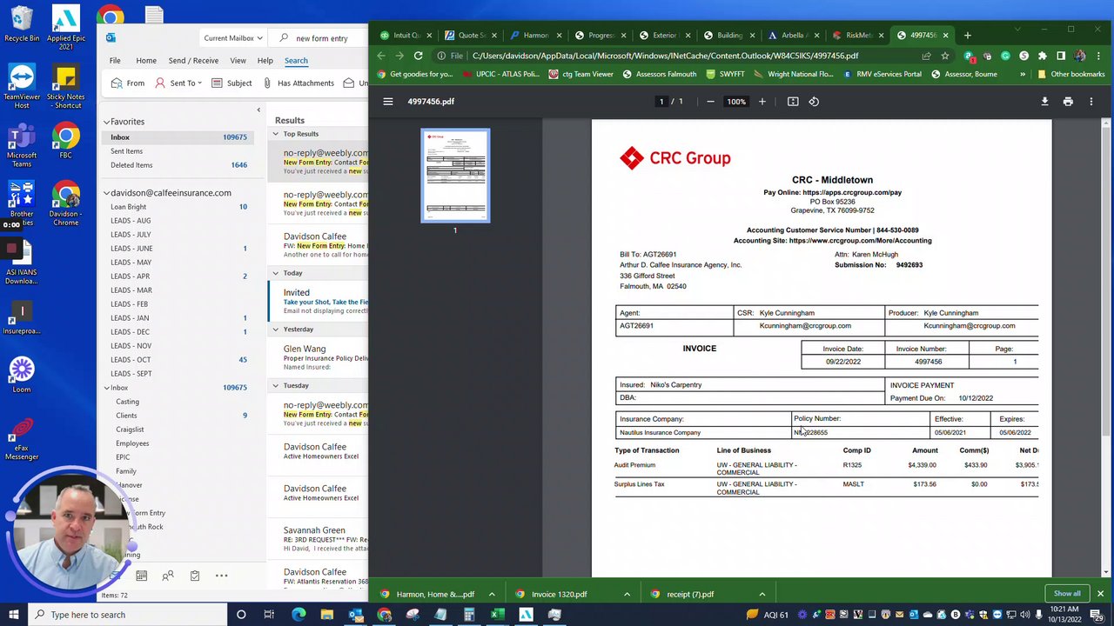Image resolution: width=1114 pixels, height=626 pixels.
Task: Open ctg Team Viewer bookmark
Action: point(580,75)
